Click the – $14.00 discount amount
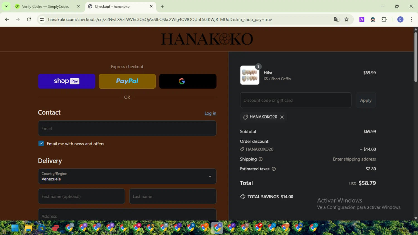The height and width of the screenshot is (235, 418). point(368,149)
